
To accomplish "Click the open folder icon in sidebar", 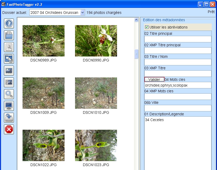I will pos(9,35).
